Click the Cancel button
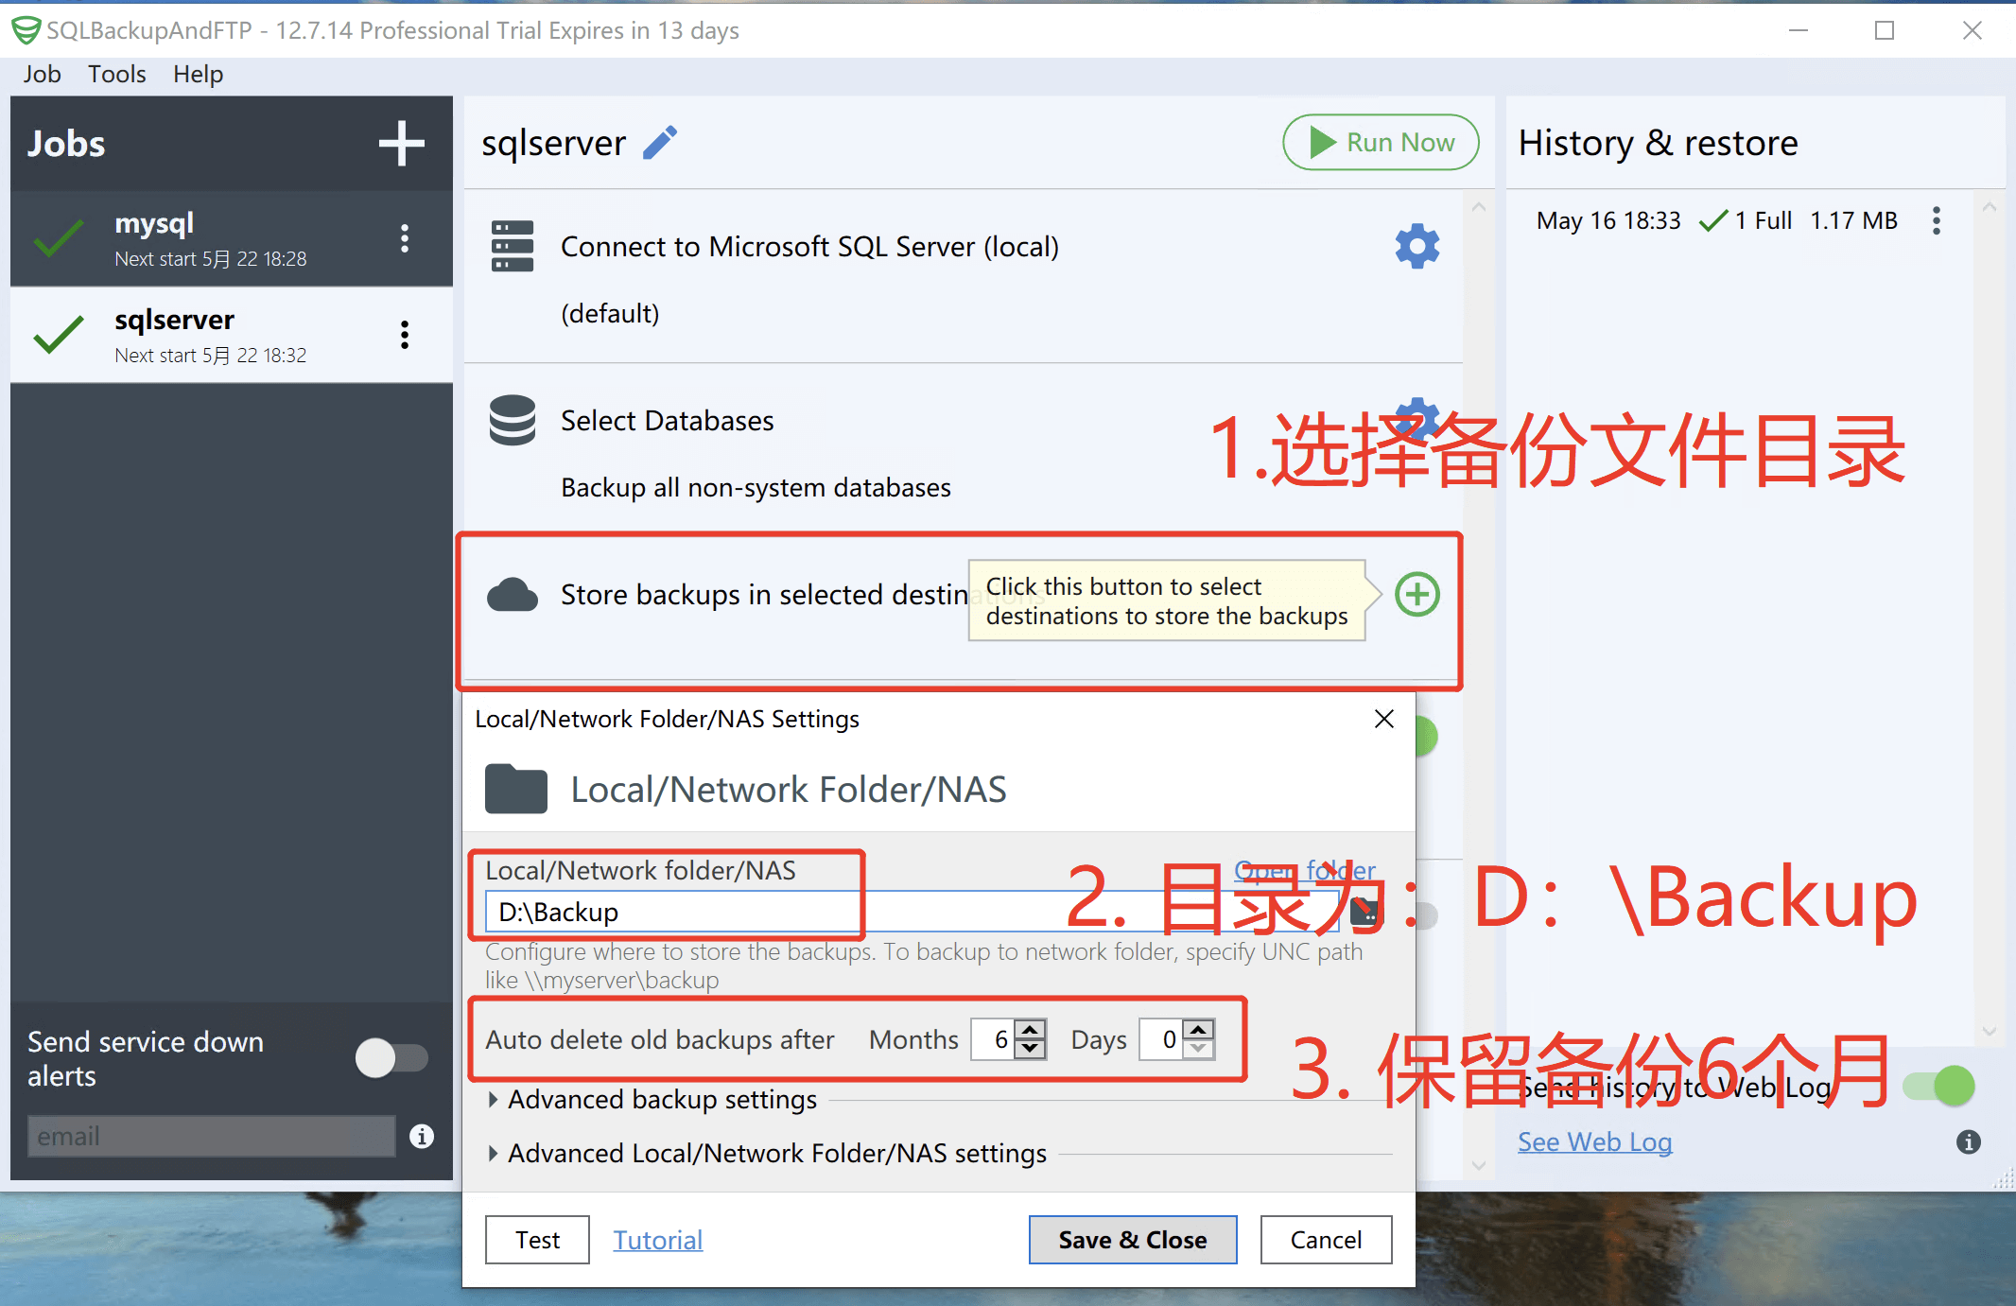The image size is (2016, 1306). (x=1326, y=1240)
